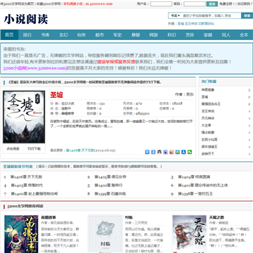Screen dimensions: 253x253
Task: Open the 封临 recommended book title
Action: tap(129, 217)
